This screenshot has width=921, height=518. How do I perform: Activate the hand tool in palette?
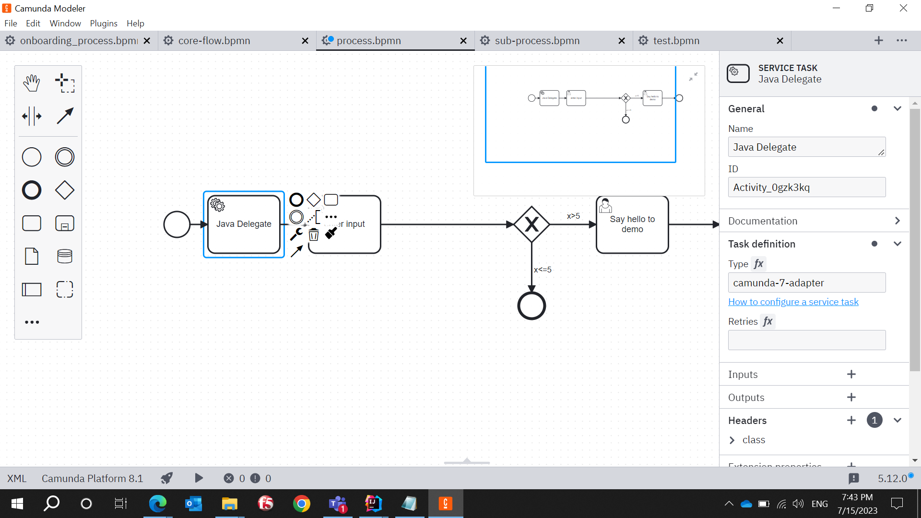point(32,83)
